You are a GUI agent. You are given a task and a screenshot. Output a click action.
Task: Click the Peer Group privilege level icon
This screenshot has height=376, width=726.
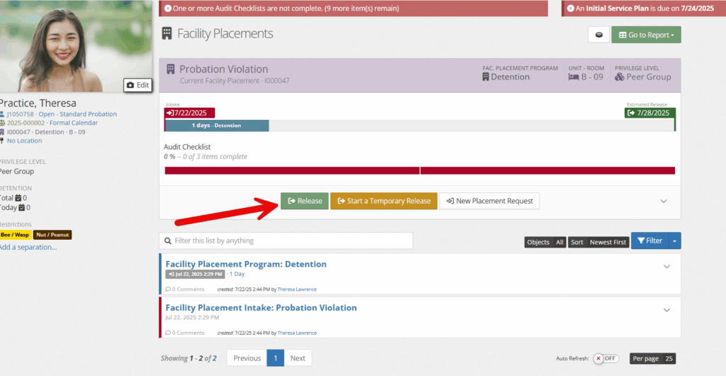(620, 77)
